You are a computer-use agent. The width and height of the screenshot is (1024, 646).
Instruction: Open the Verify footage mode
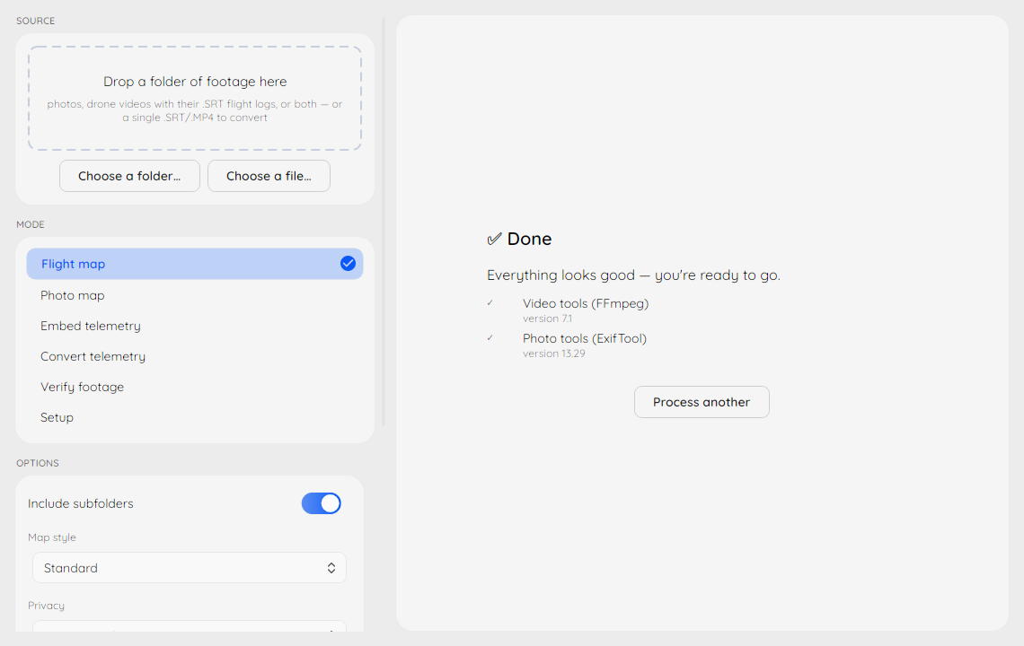click(195, 387)
